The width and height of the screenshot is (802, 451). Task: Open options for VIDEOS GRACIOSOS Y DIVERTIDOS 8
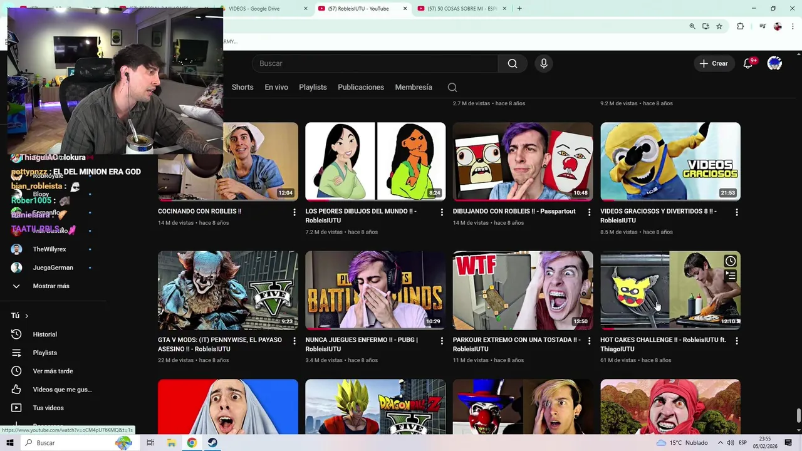pyautogui.click(x=737, y=212)
